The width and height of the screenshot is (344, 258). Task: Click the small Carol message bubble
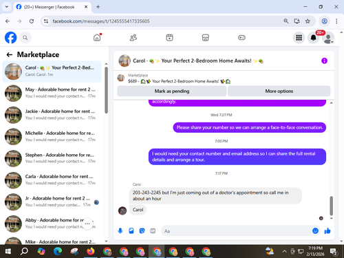(138, 210)
